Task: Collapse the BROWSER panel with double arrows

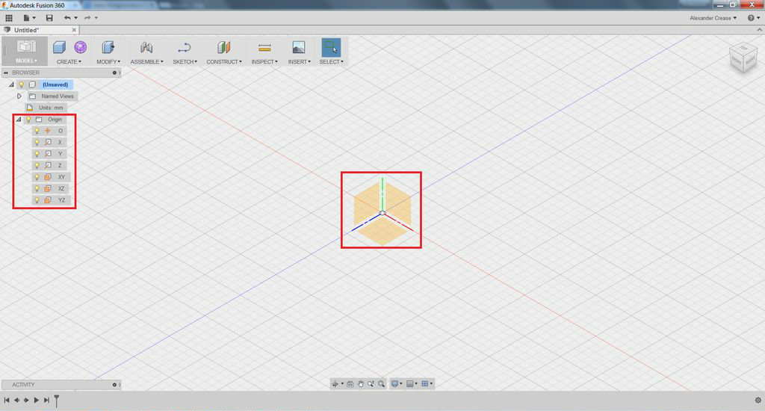Action: pos(6,72)
